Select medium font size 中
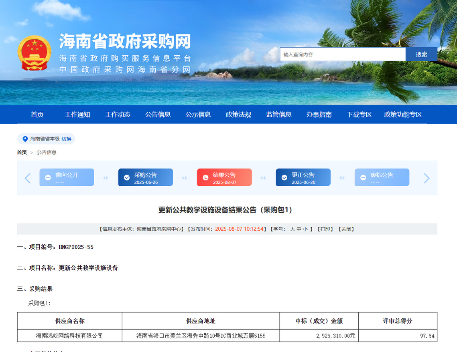This screenshot has width=457, height=352. click(299, 229)
